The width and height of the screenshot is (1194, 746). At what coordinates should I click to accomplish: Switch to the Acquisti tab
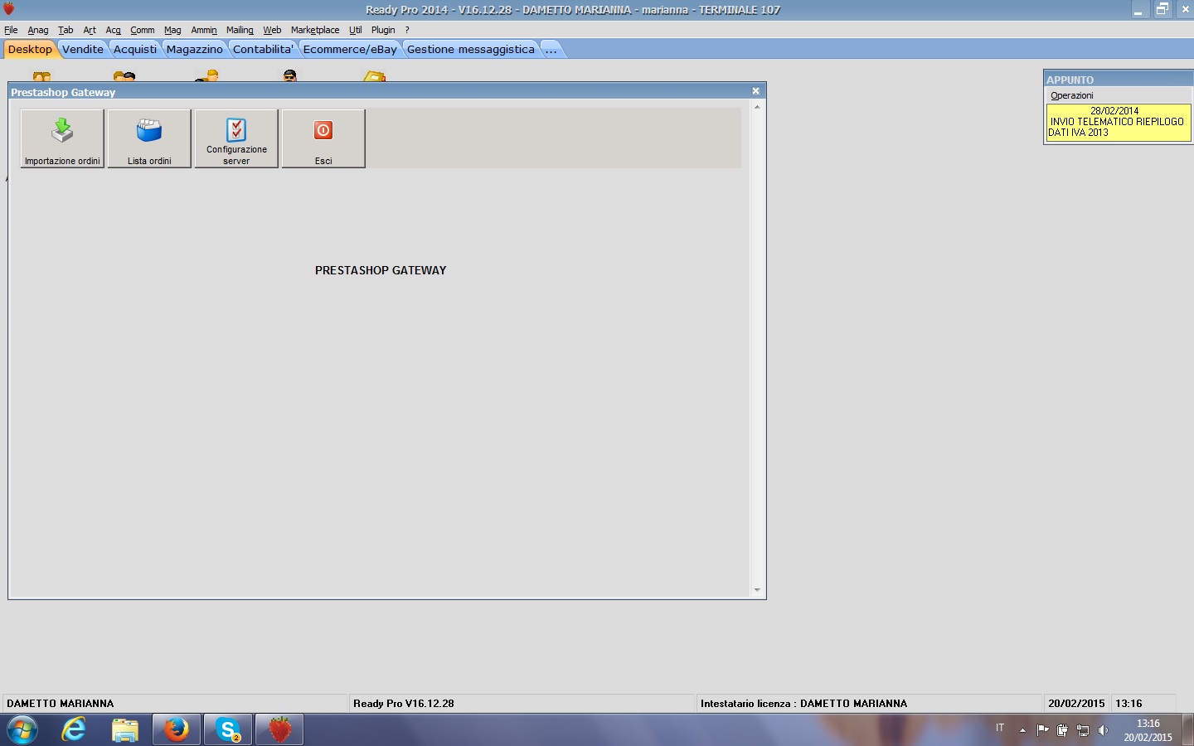135,49
